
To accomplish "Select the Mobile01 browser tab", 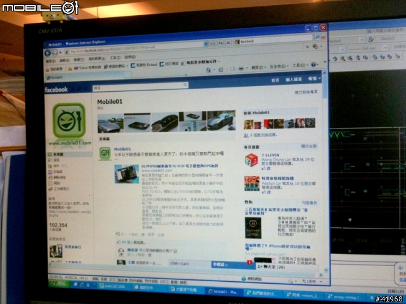I will (x=84, y=77).
